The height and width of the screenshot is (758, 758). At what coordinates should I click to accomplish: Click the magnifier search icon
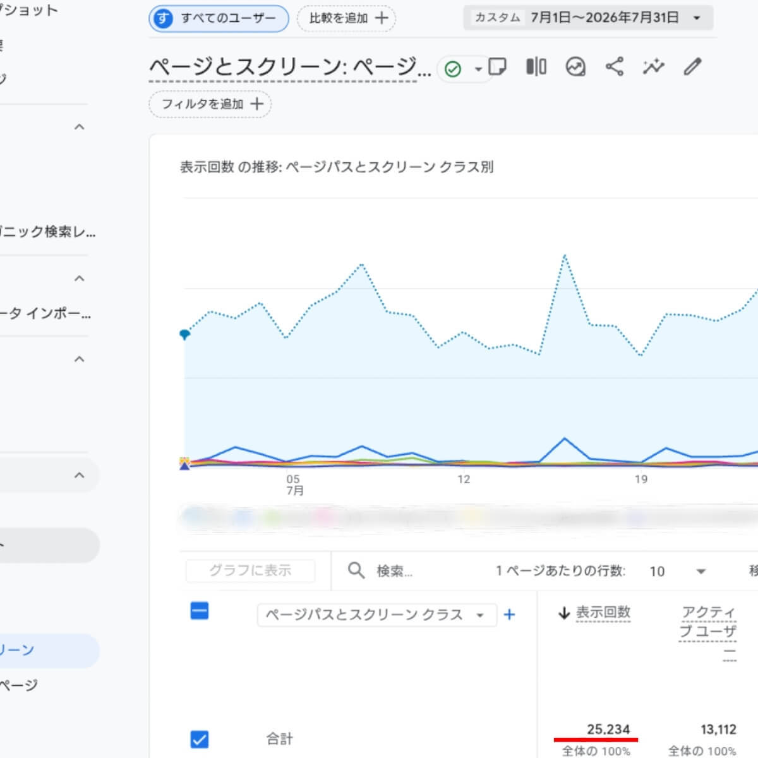(356, 570)
